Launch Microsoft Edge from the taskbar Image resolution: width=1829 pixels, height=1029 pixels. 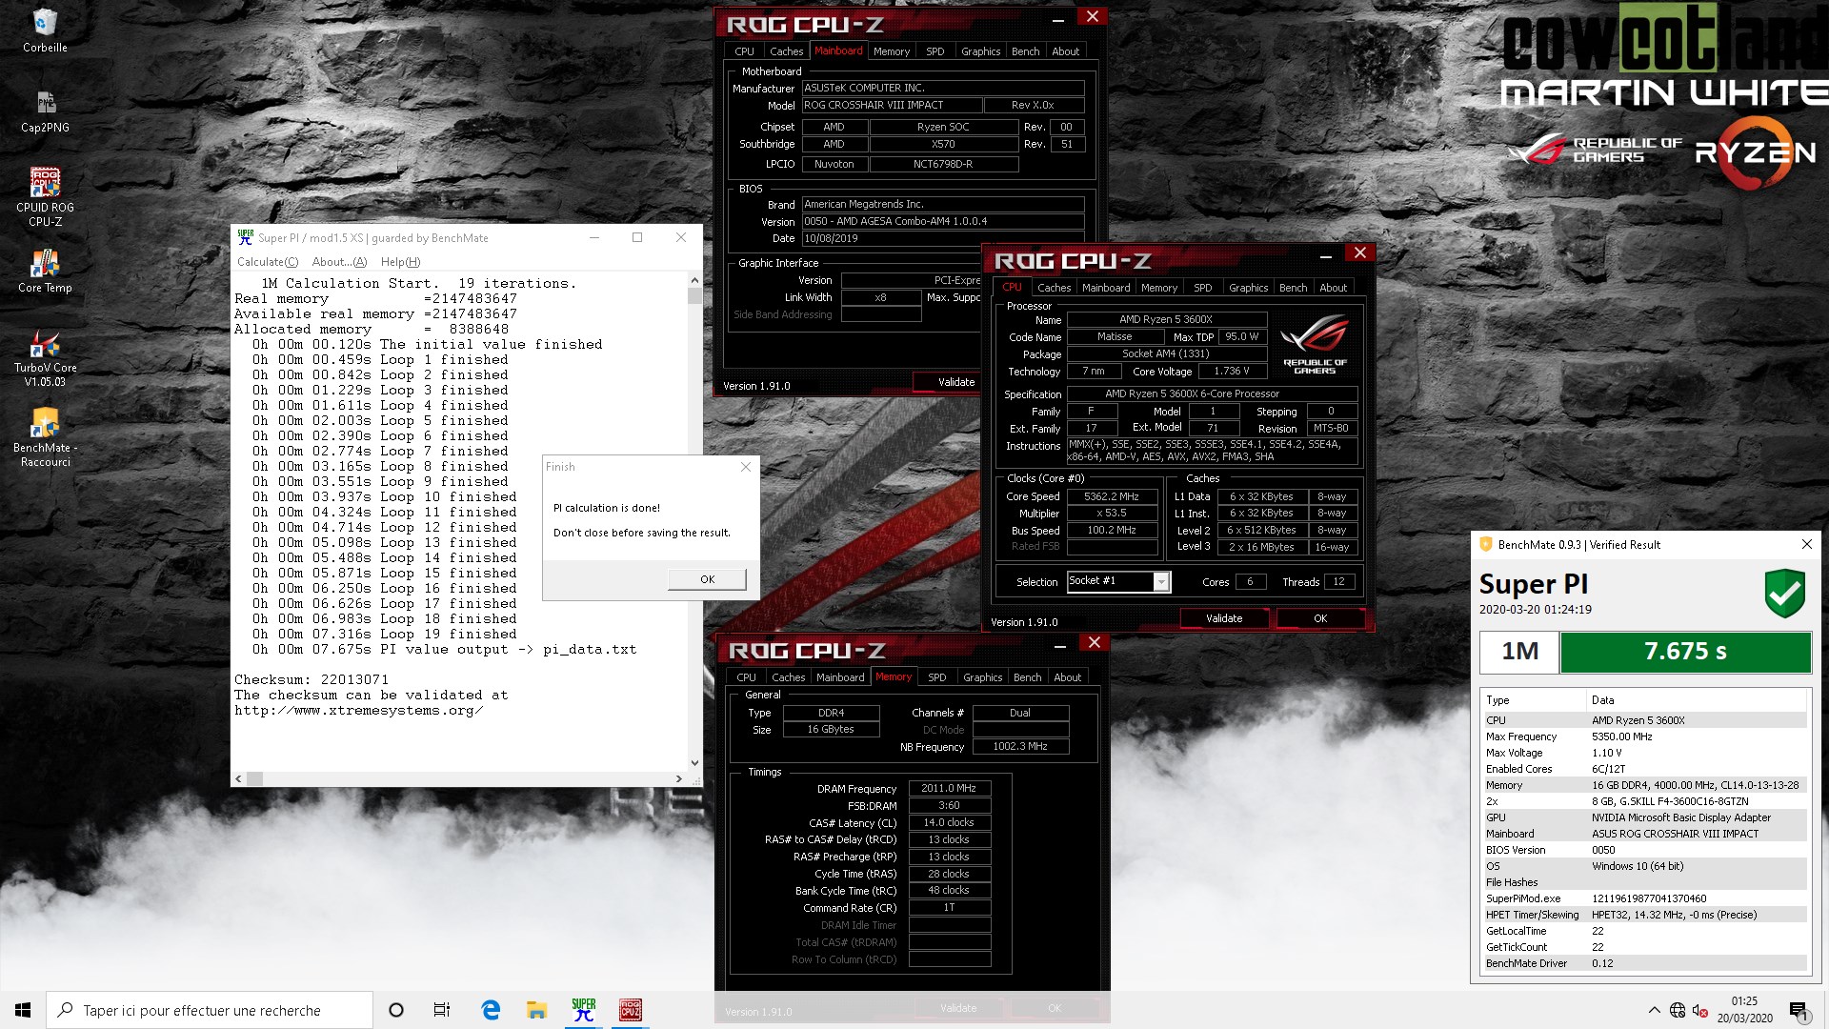click(x=491, y=1010)
